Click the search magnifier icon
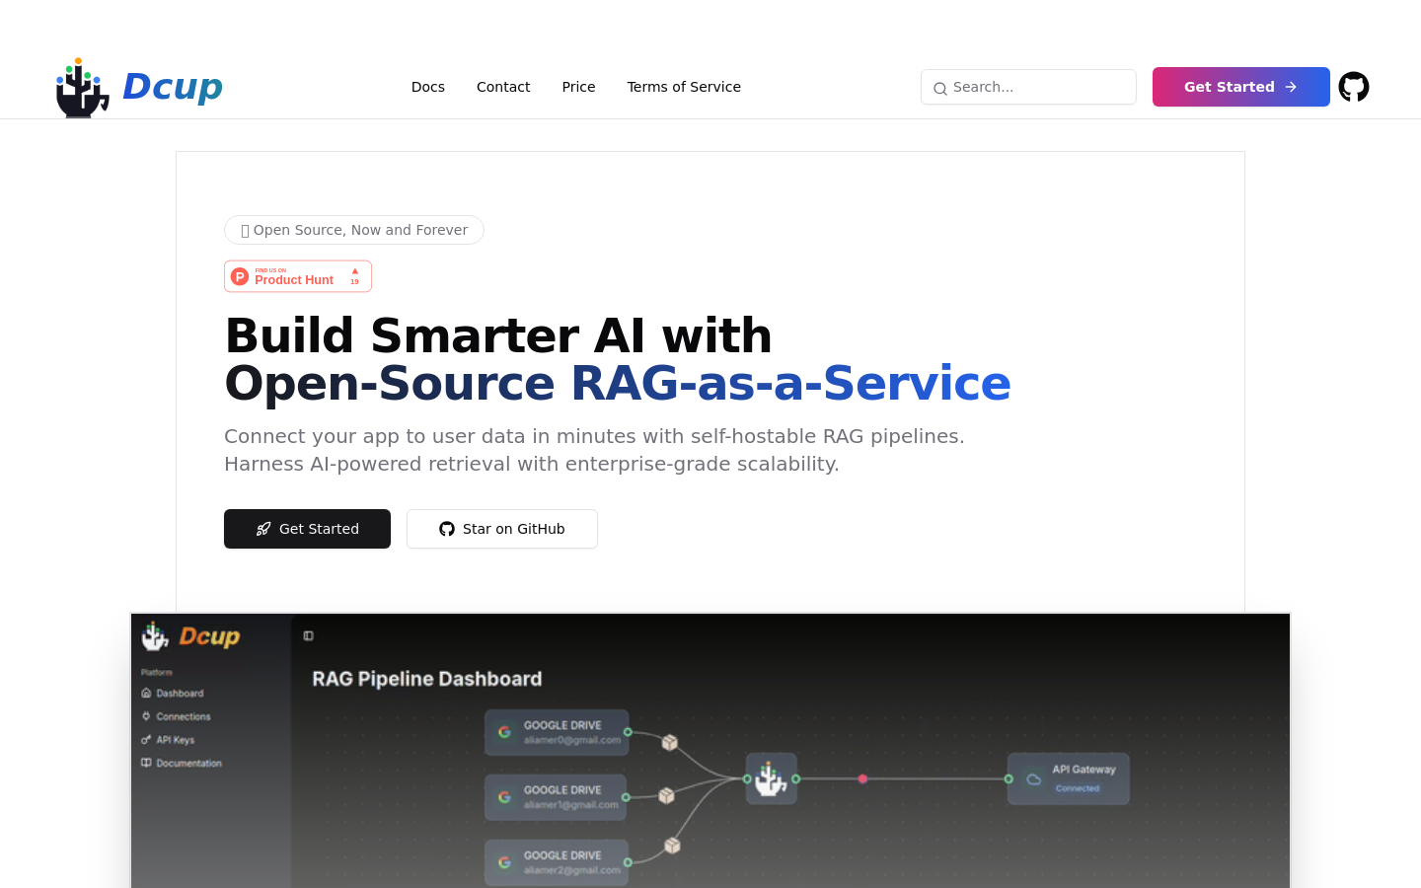This screenshot has height=888, width=1421. pos(940,88)
